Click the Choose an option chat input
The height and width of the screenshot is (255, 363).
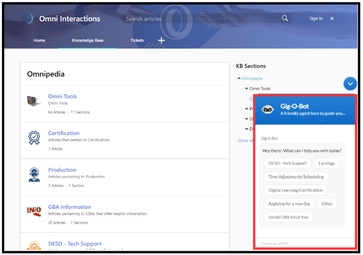tap(305, 244)
